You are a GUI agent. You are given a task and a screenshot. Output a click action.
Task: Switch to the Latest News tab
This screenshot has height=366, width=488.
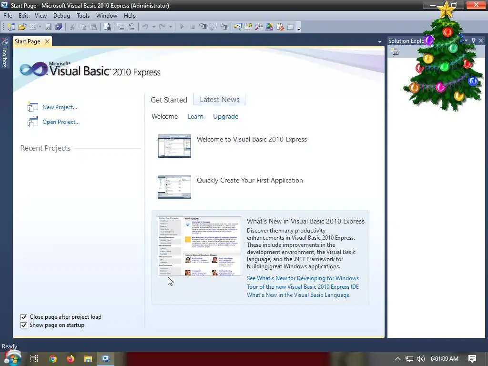[x=220, y=100]
